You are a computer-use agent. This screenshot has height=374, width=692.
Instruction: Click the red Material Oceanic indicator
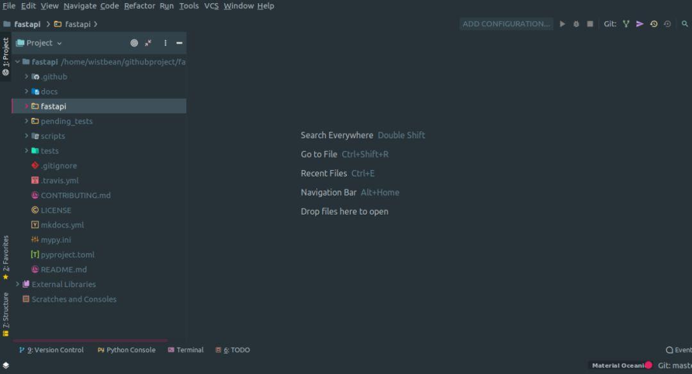coord(648,365)
